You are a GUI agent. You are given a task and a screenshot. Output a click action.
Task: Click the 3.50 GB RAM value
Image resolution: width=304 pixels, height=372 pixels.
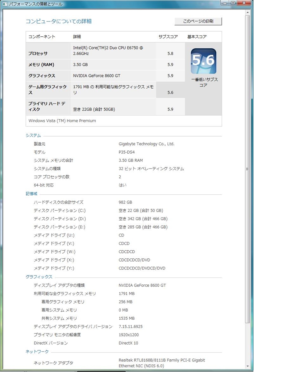click(x=130, y=160)
